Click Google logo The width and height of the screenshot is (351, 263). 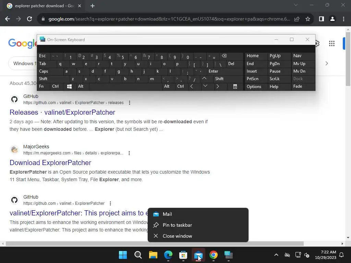point(22,43)
